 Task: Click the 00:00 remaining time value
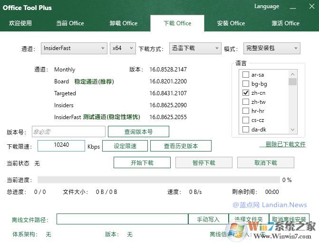coord(272,192)
